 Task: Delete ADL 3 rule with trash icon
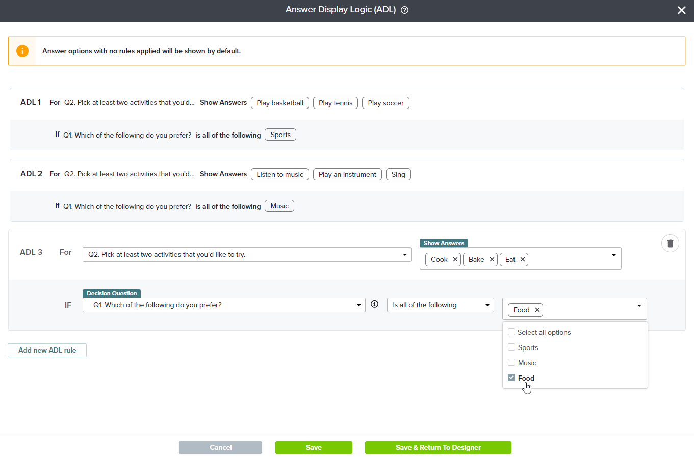tap(670, 244)
